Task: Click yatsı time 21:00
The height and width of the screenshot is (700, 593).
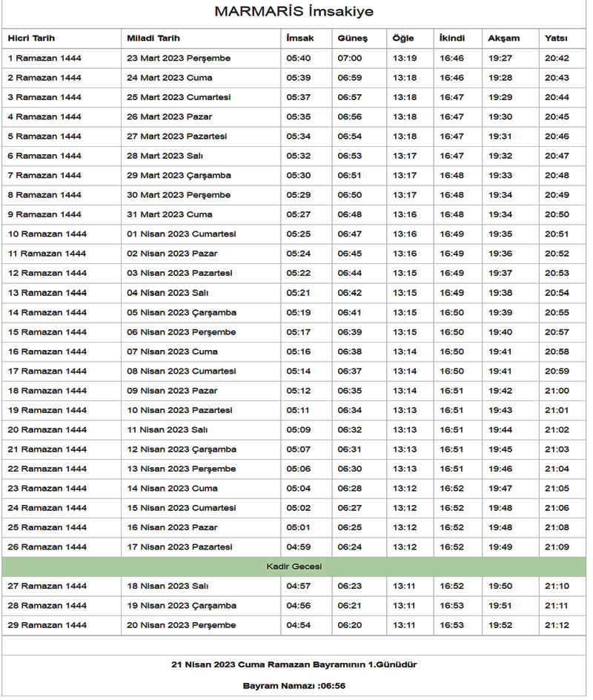Action: pos(557,391)
